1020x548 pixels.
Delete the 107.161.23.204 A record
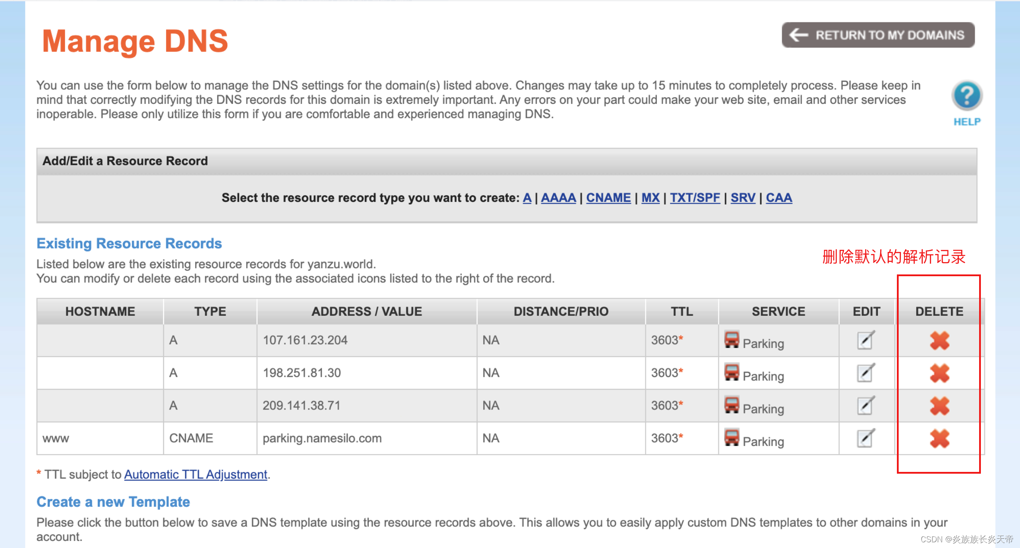(x=940, y=340)
